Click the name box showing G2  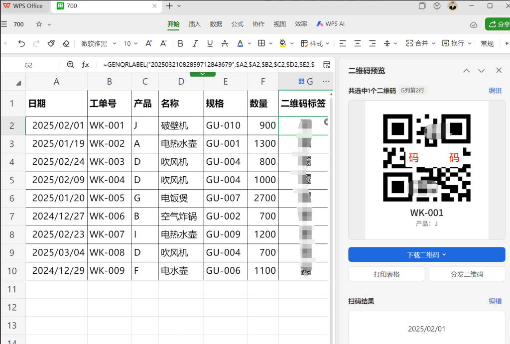(28, 65)
